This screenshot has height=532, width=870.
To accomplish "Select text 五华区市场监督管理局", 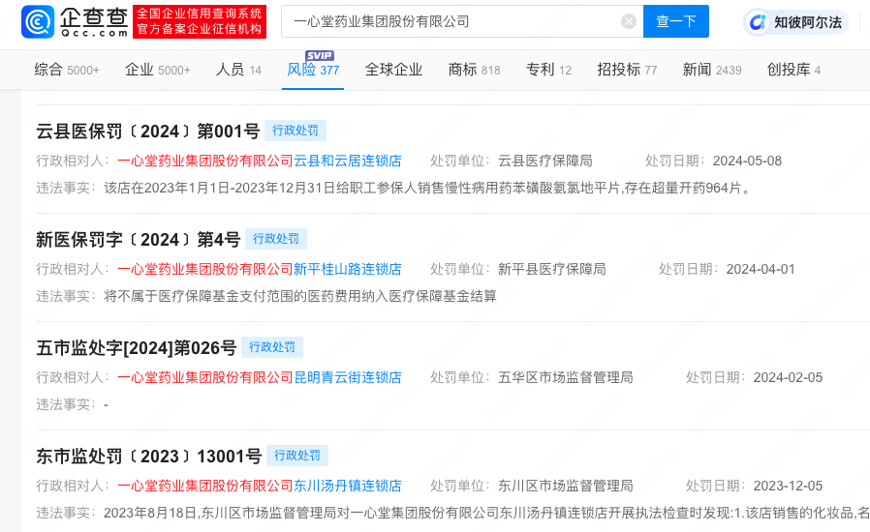I will (x=566, y=377).
